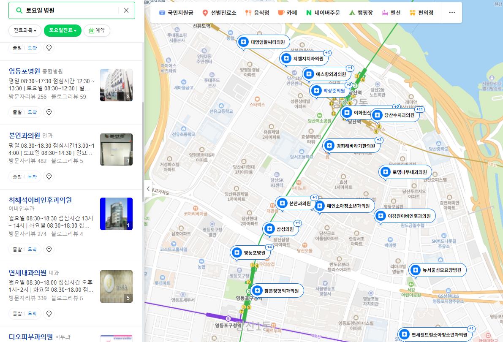The image size is (503, 342).
Task: View the 영등포병원 building photo thumbnail
Action: (x=117, y=85)
